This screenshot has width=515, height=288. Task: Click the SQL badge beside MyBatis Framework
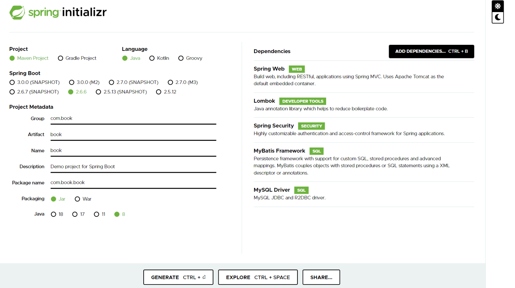(x=317, y=151)
